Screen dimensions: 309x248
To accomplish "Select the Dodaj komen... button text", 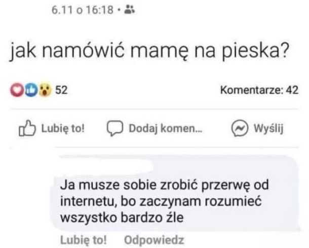I will point(166,128).
